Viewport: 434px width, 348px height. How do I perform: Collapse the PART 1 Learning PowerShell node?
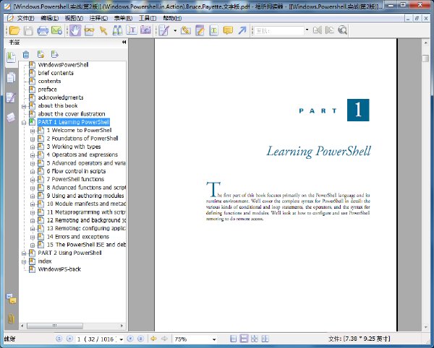point(24,122)
